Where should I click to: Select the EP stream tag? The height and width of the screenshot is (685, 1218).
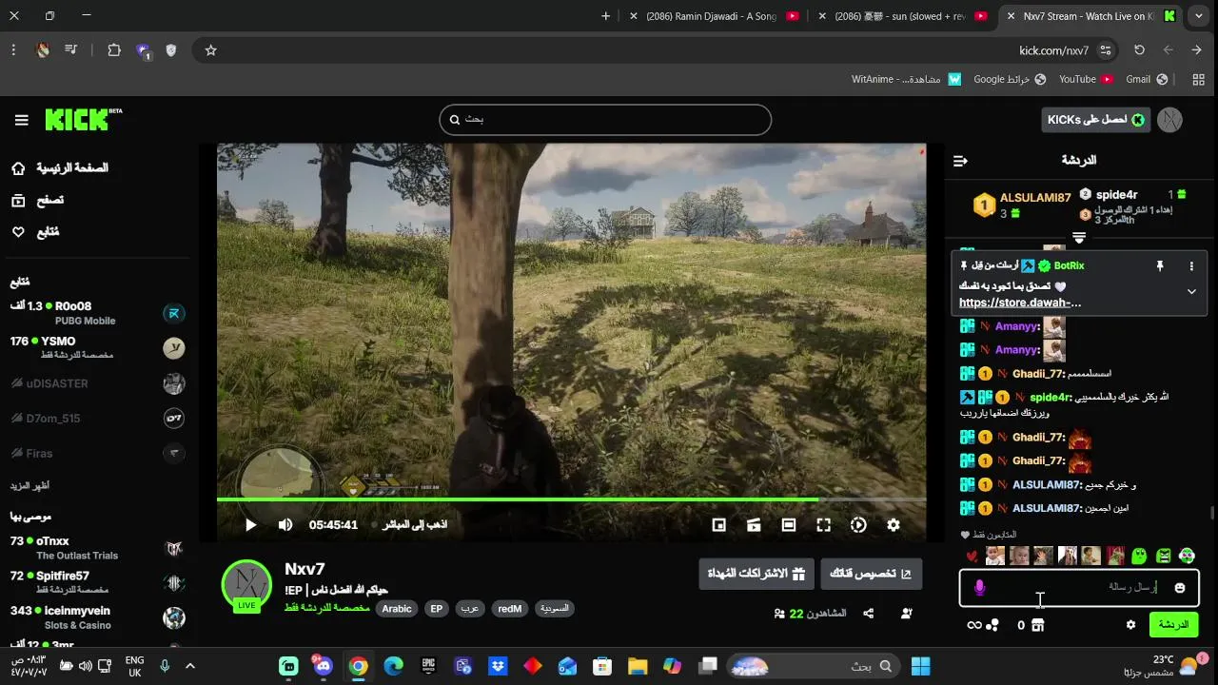coord(436,609)
